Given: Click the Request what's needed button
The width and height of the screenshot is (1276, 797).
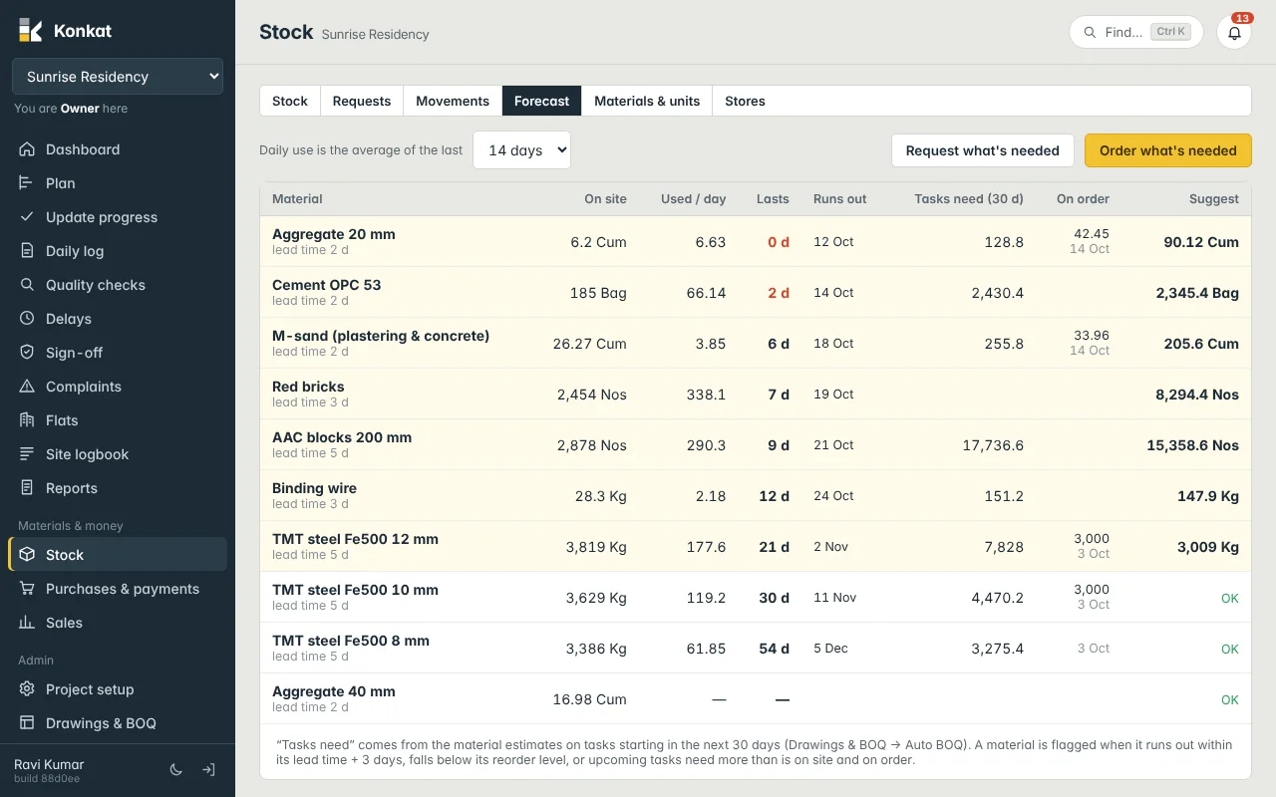Looking at the screenshot, I should pyautogui.click(x=983, y=150).
